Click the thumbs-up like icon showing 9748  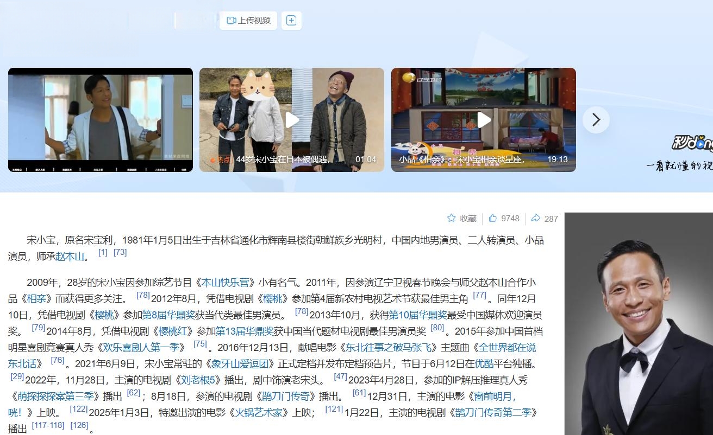point(492,218)
